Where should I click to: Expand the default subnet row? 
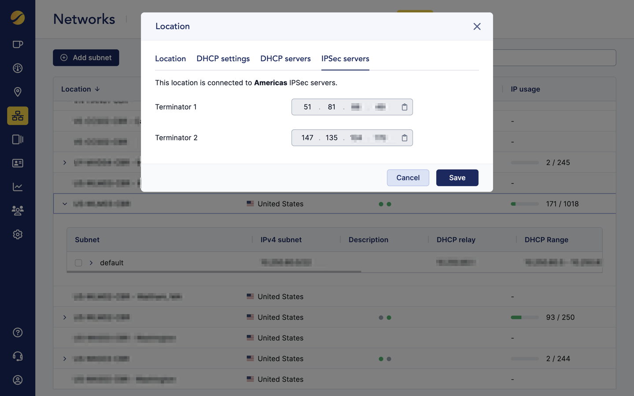click(x=91, y=263)
